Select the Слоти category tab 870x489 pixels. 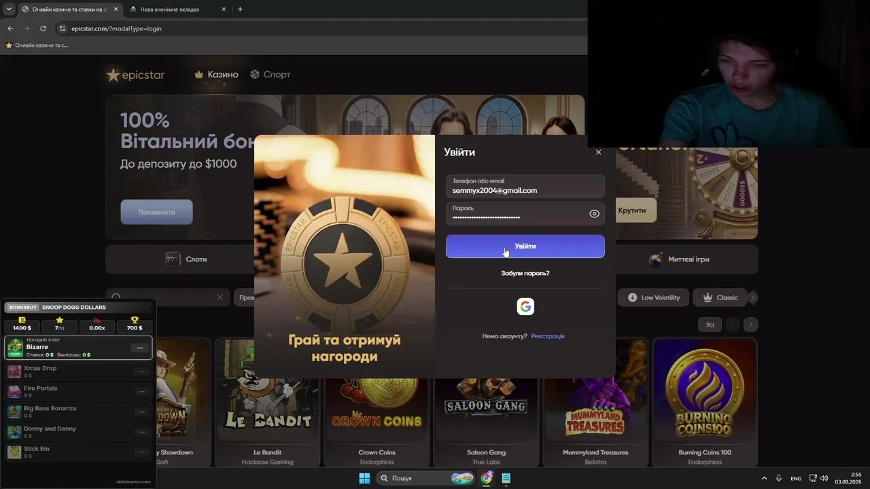point(187,259)
